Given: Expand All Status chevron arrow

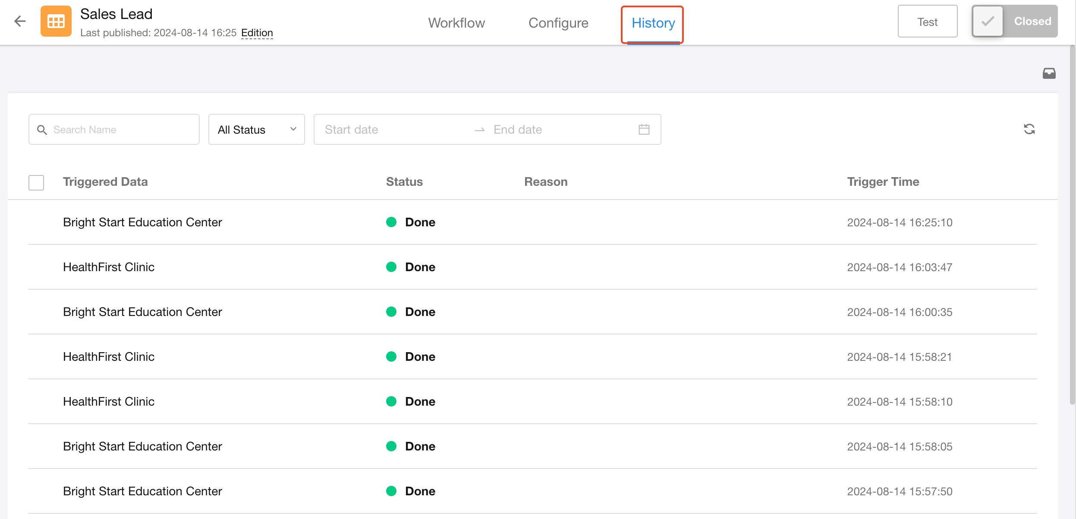Looking at the screenshot, I should tap(293, 129).
